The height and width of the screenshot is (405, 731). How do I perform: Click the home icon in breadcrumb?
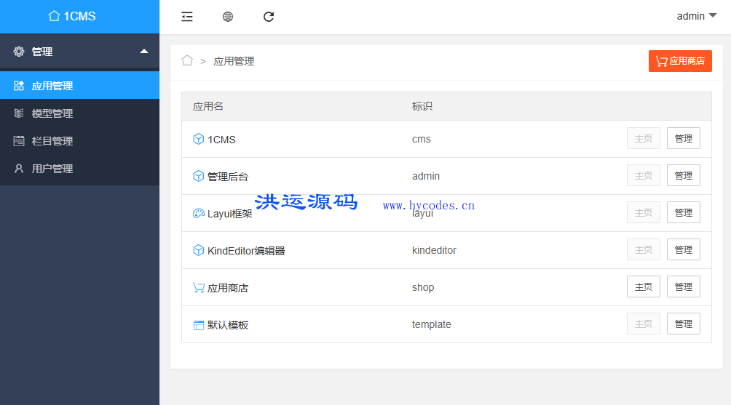[x=187, y=61]
